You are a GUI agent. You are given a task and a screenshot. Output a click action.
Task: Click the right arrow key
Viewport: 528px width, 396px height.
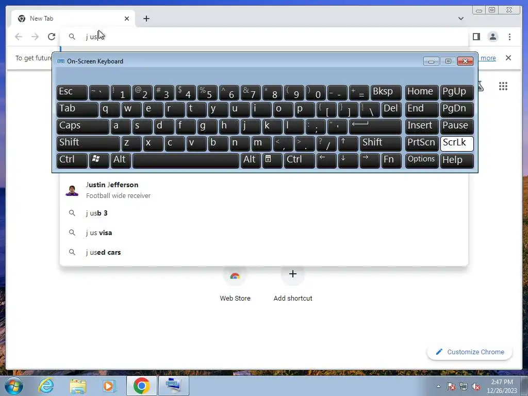coord(369,160)
